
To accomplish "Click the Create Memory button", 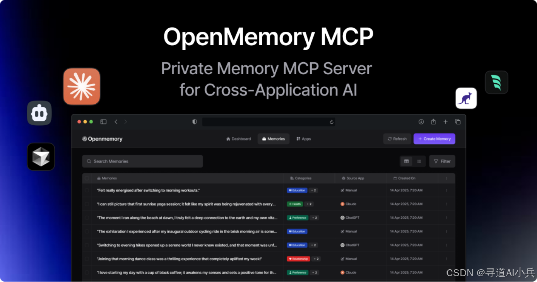I will (x=434, y=138).
